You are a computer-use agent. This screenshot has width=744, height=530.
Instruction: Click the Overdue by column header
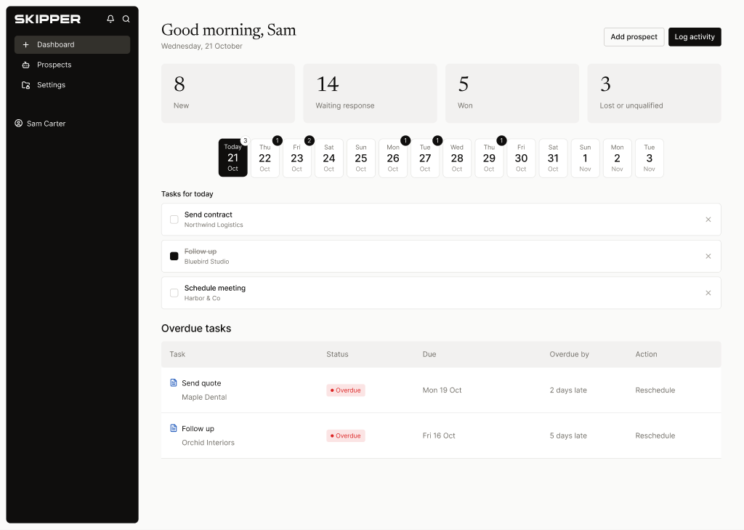click(569, 354)
